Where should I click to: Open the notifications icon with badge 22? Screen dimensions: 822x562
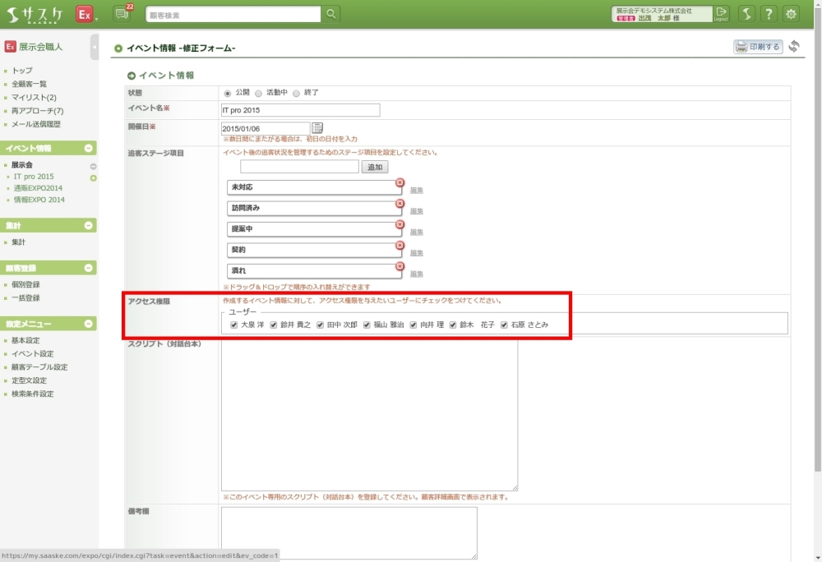tap(122, 14)
